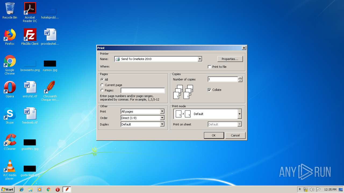Expand the Order 'Direct (1-9)' dropdown

point(162,118)
